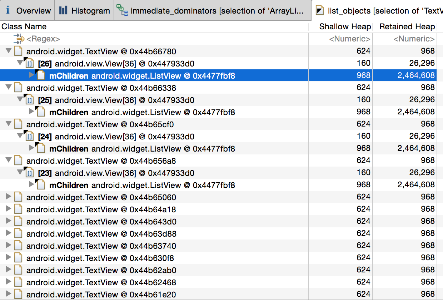Collapse the [25] android.view.View[36] node
The width and height of the screenshot is (443, 301).
pos(20,99)
